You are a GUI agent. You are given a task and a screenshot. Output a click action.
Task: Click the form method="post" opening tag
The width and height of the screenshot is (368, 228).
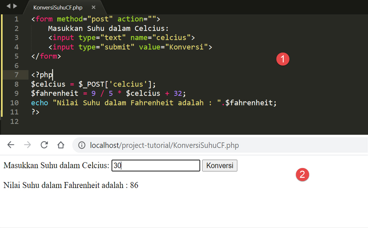[96, 19]
